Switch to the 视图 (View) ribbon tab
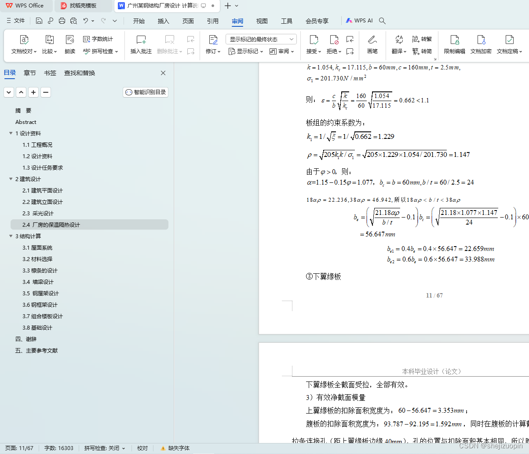Viewport: 529px width, 454px height. (262, 21)
